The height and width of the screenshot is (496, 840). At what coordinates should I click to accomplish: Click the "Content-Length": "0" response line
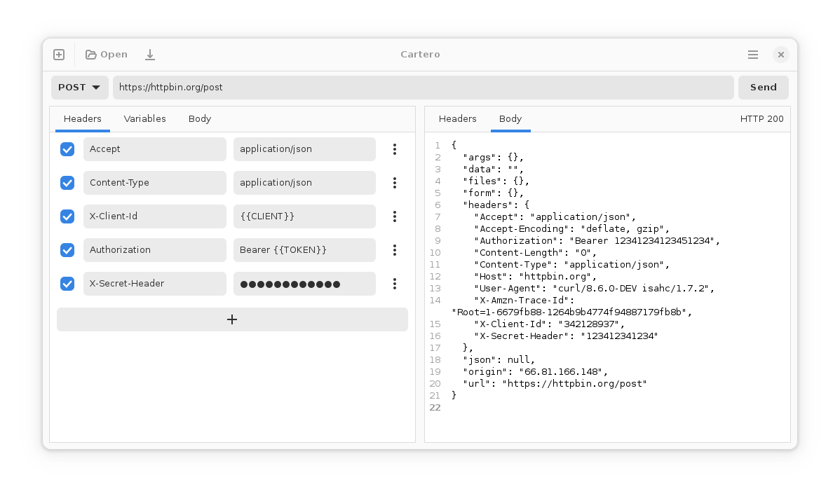click(535, 252)
